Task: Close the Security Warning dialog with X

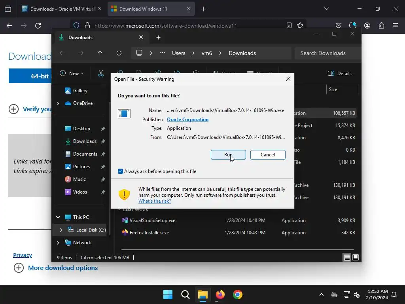Action: tap(288, 79)
